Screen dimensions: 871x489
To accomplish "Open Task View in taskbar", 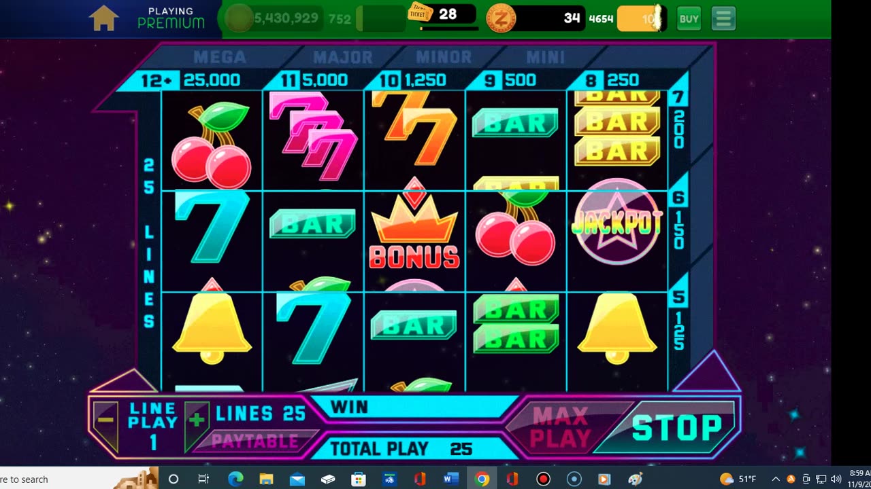I will point(203,479).
